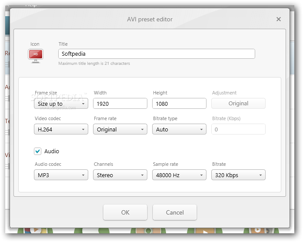Expand the Channels Stereo dropdown
Screen dimensions: 303x242
(x=120, y=175)
